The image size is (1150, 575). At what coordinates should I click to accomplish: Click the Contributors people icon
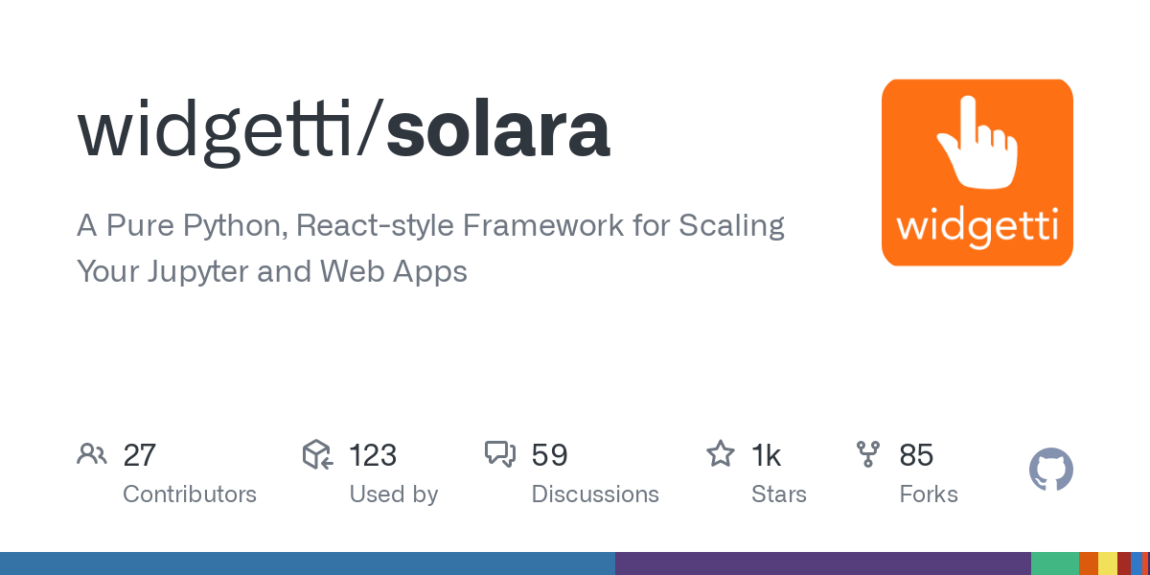click(x=92, y=454)
